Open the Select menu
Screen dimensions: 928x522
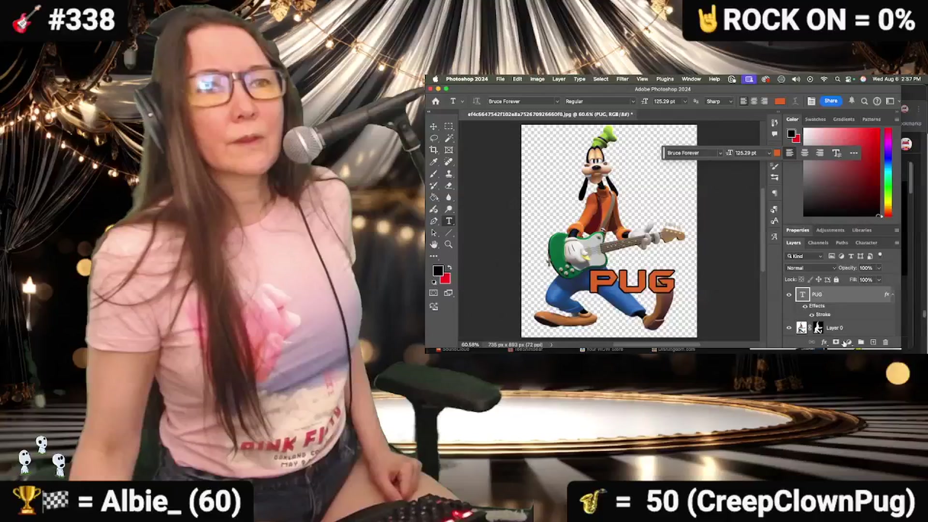pyautogui.click(x=601, y=79)
